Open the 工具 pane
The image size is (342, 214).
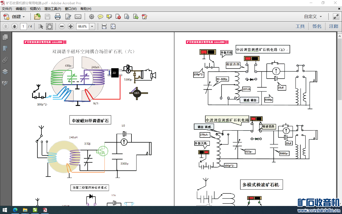[300, 26]
